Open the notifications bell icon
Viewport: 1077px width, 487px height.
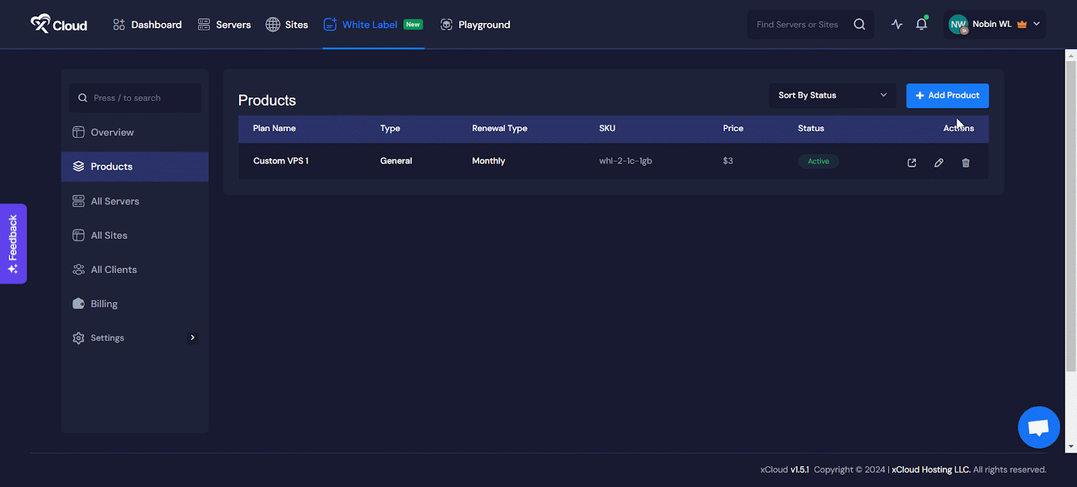[922, 24]
